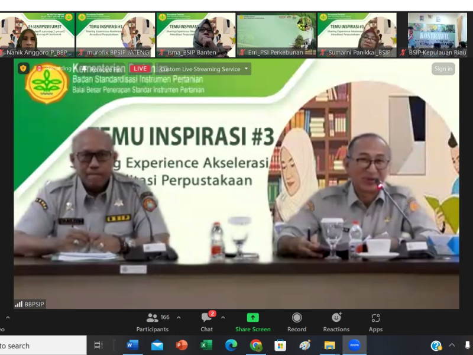The width and height of the screenshot is (473, 355).
Task: Show hidden system tray icons
Action: click(452, 346)
